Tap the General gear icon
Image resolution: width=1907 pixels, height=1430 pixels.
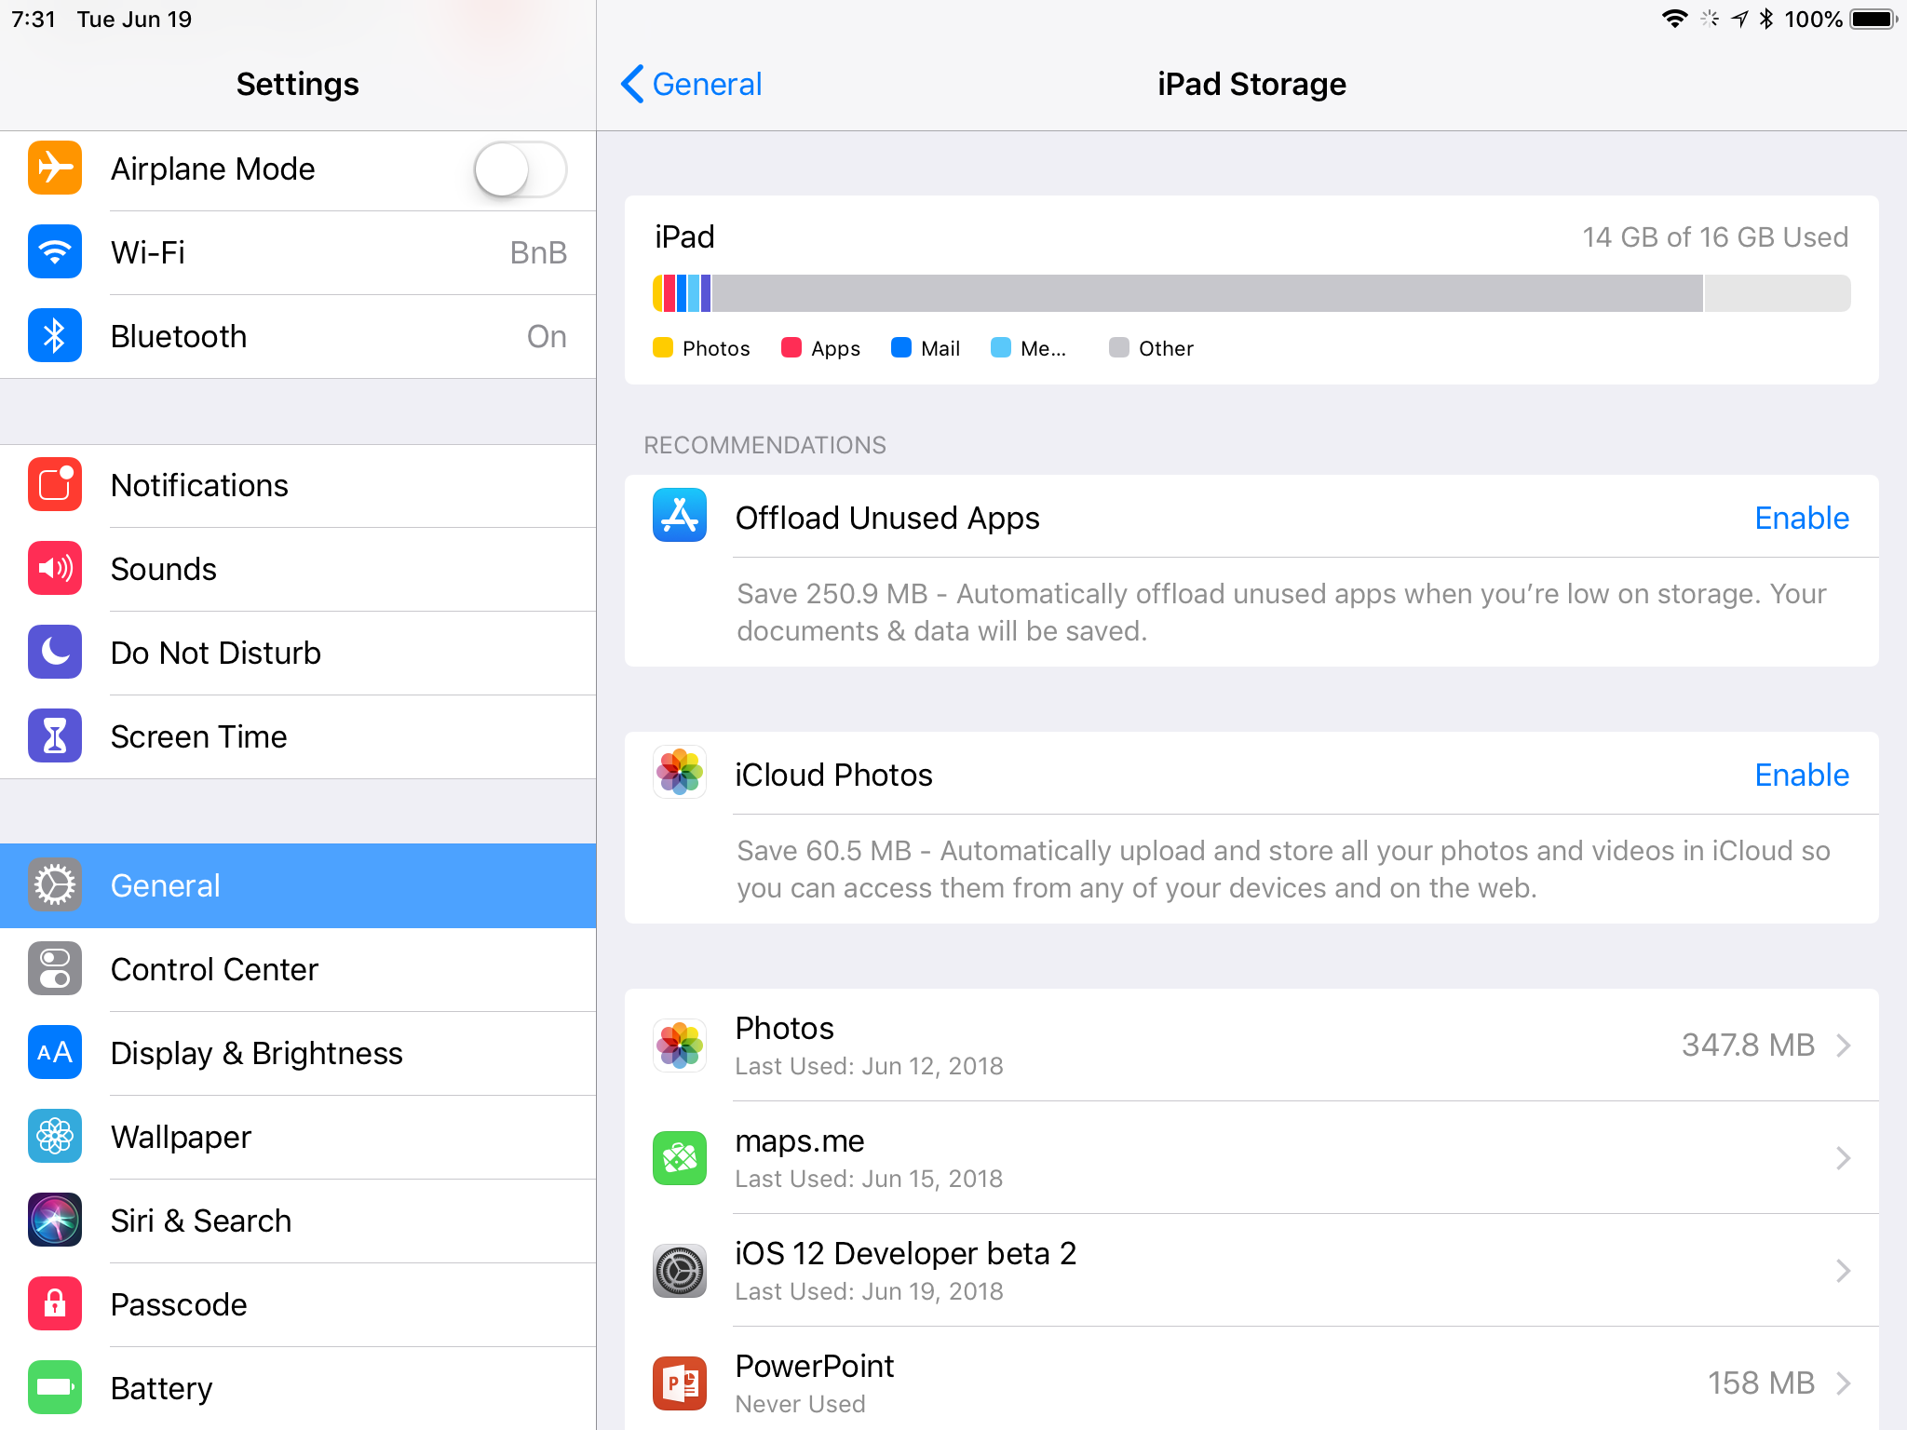pos(55,885)
